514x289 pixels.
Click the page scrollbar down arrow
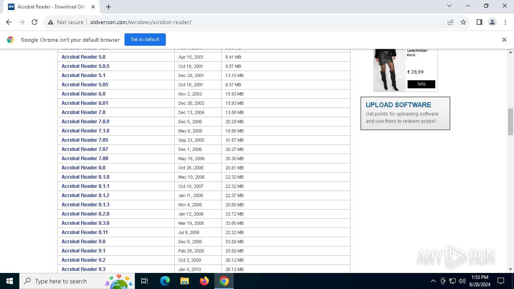coord(511,269)
